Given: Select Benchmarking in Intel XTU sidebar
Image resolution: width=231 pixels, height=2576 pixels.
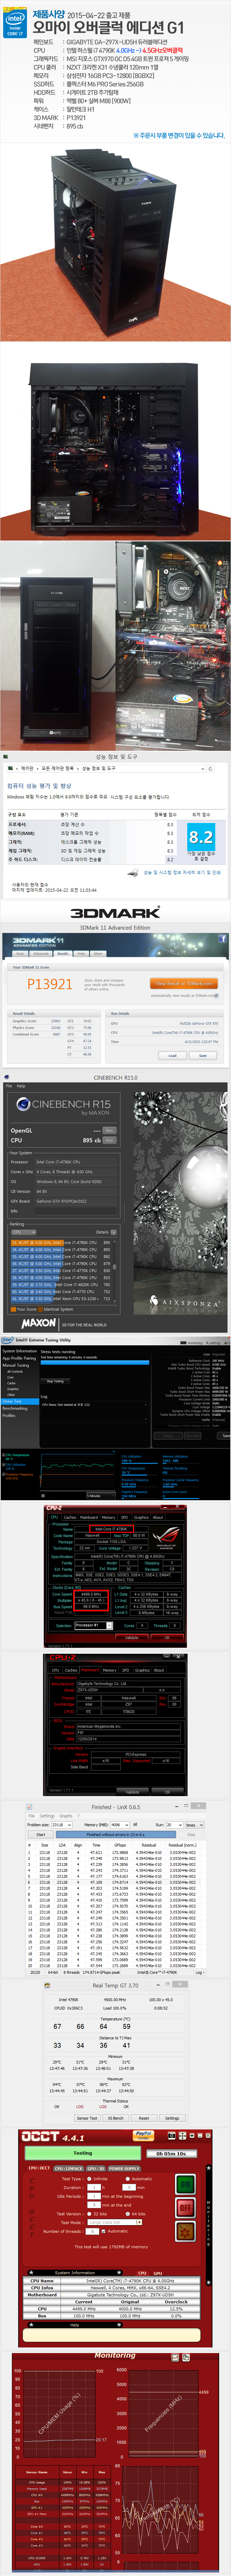Looking at the screenshot, I should point(15,1408).
